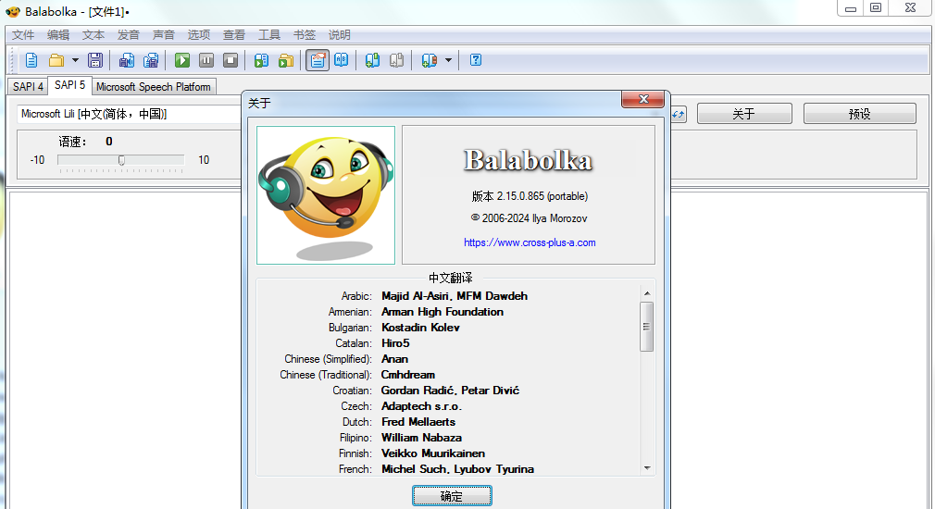Click the translator name 'Fred Mellaerts'
The image size is (935, 509).
(x=418, y=422)
